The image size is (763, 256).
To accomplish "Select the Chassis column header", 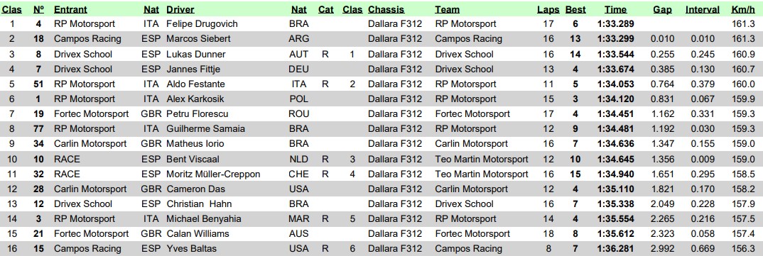I will pyautogui.click(x=386, y=9).
